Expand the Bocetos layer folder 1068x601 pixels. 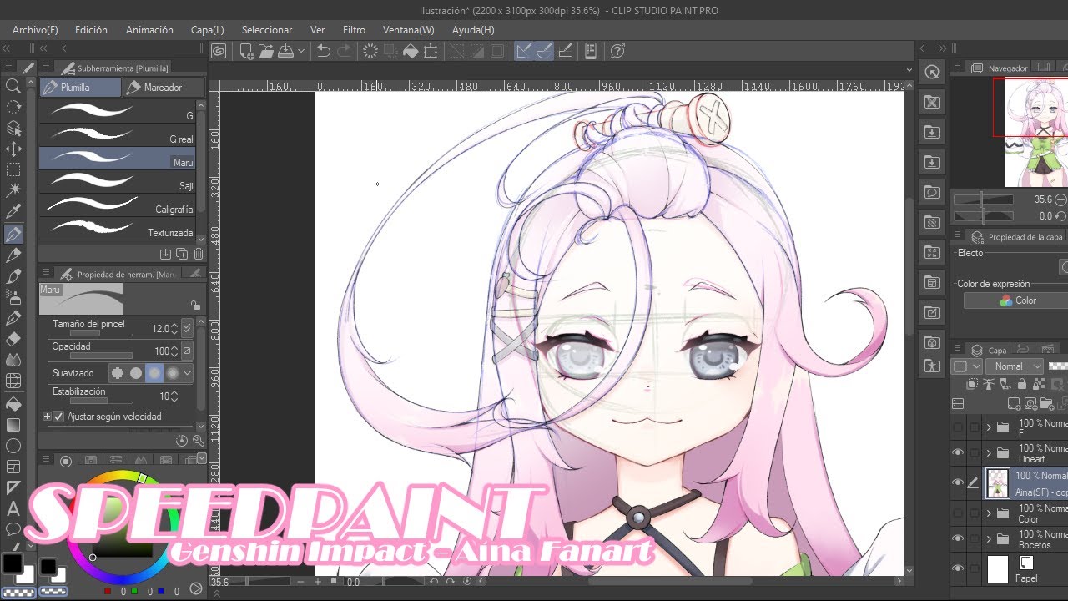coord(990,538)
